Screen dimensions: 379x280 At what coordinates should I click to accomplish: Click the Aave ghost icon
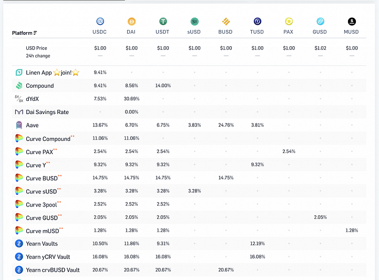tap(19, 125)
